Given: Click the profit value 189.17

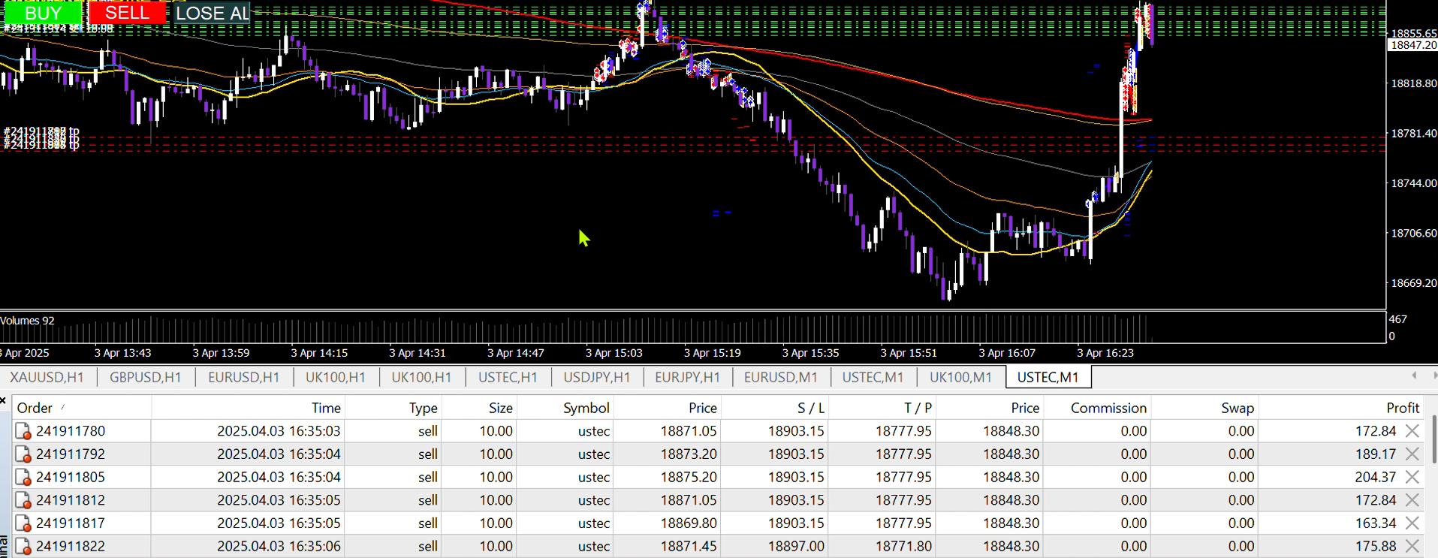Looking at the screenshot, I should (1376, 454).
